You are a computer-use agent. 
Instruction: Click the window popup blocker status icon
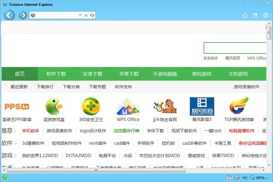coord(237,177)
